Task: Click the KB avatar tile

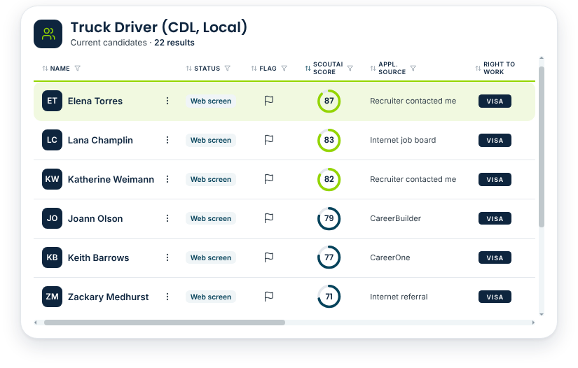Action: click(52, 257)
